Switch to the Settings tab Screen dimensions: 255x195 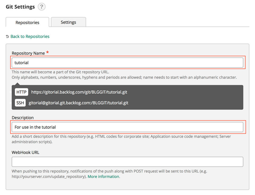[x=68, y=22]
